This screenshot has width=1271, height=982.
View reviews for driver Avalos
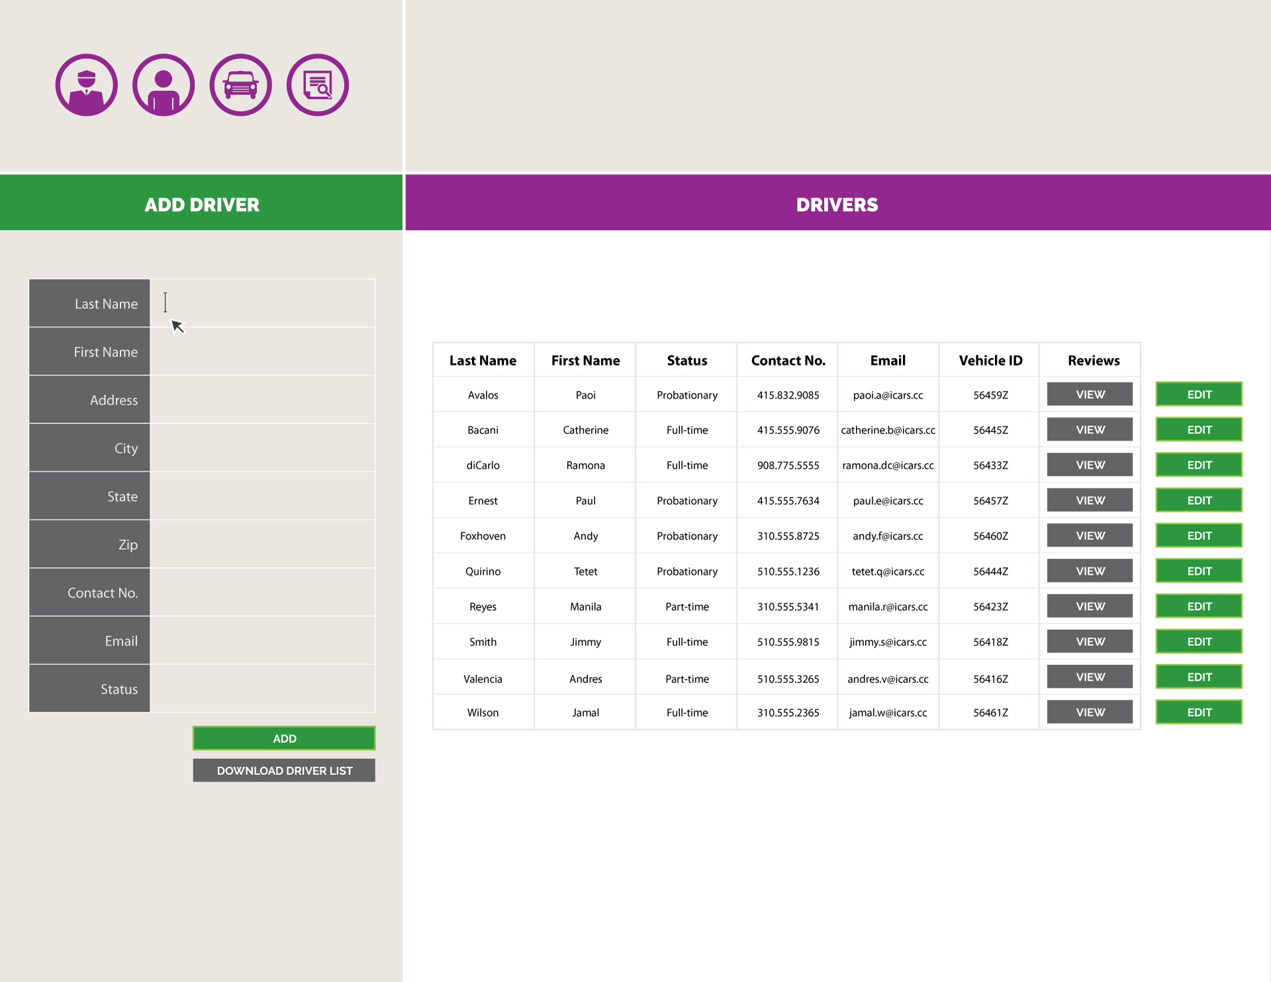click(x=1090, y=394)
